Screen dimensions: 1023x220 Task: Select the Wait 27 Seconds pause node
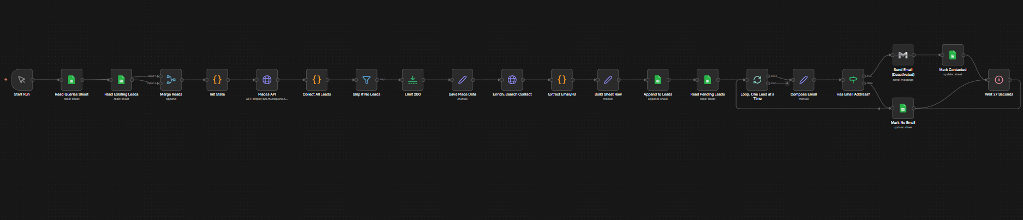click(999, 80)
